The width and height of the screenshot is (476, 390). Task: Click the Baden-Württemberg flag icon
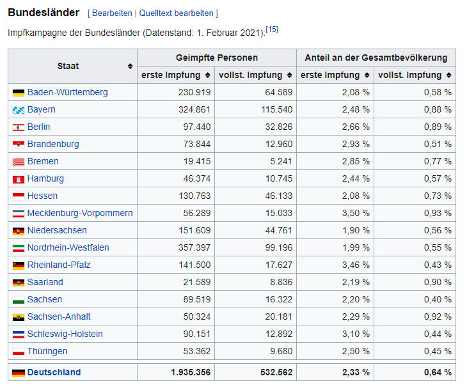click(x=18, y=93)
